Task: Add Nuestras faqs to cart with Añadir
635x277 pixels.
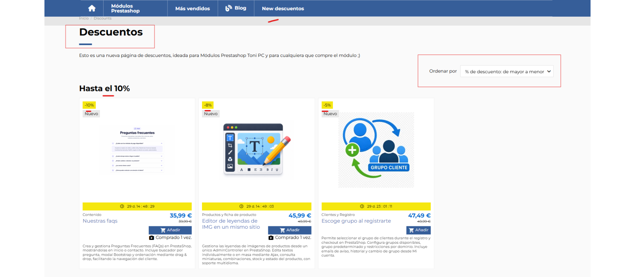Action: (170, 230)
